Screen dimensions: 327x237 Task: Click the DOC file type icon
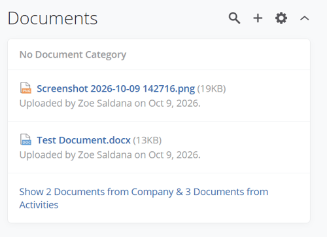26,139
